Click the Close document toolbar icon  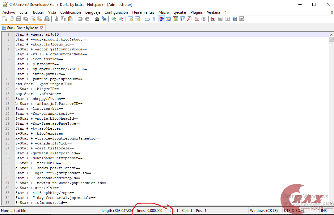pos(33,19)
